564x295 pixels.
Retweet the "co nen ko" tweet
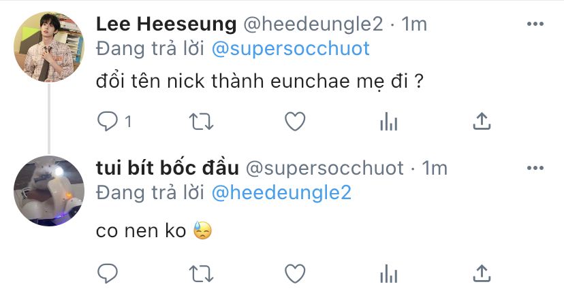coord(201,273)
